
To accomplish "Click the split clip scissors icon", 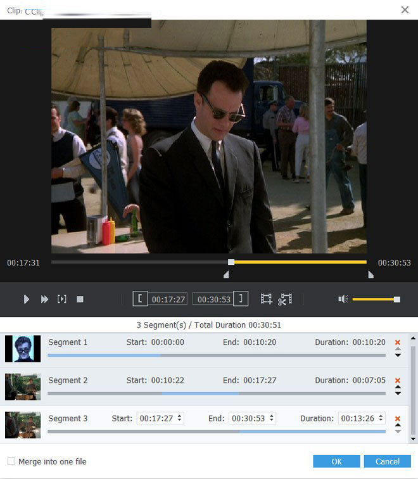I will click(285, 299).
